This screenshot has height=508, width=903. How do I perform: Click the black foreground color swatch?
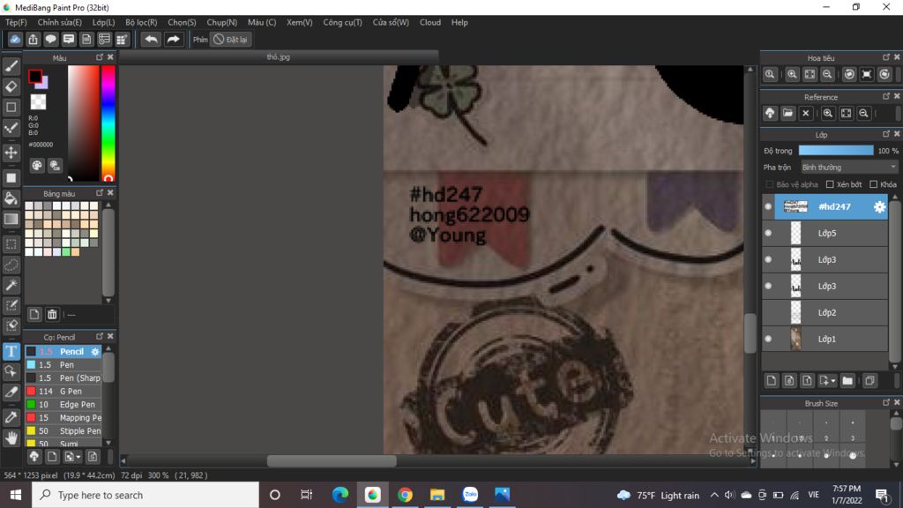(x=35, y=76)
